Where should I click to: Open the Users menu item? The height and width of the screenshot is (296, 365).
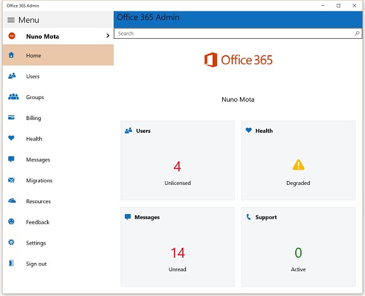[x=58, y=76]
